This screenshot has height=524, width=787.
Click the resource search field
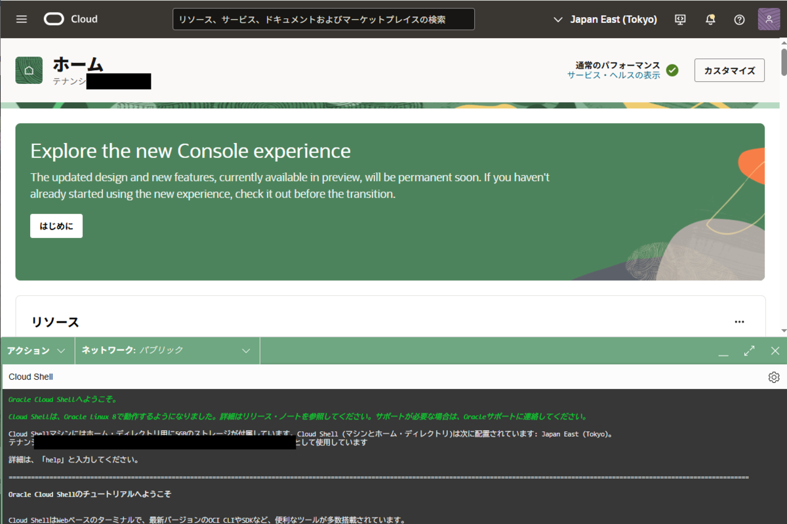click(x=324, y=20)
